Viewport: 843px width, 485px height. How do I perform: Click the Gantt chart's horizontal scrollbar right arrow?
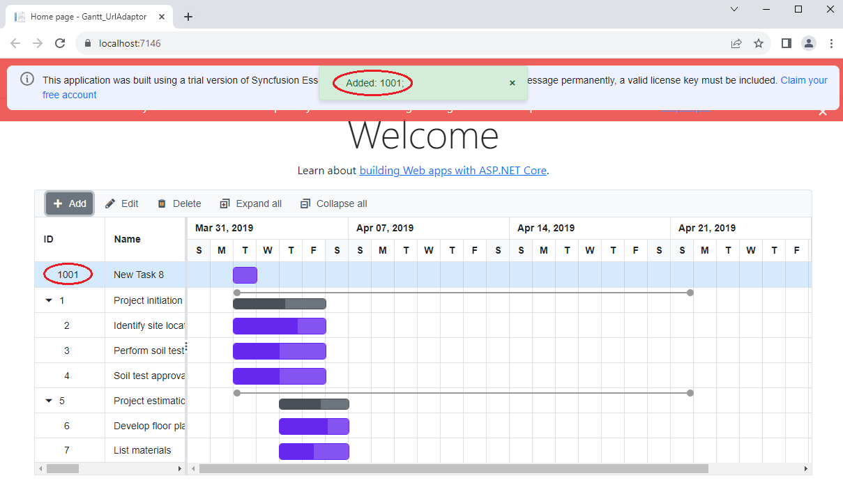click(805, 468)
